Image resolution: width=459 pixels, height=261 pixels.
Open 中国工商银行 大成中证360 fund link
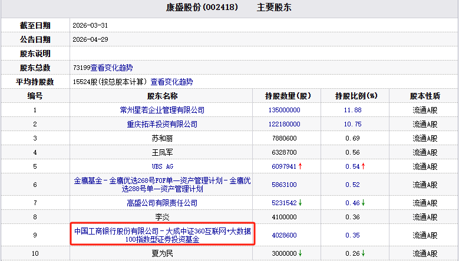163,235
